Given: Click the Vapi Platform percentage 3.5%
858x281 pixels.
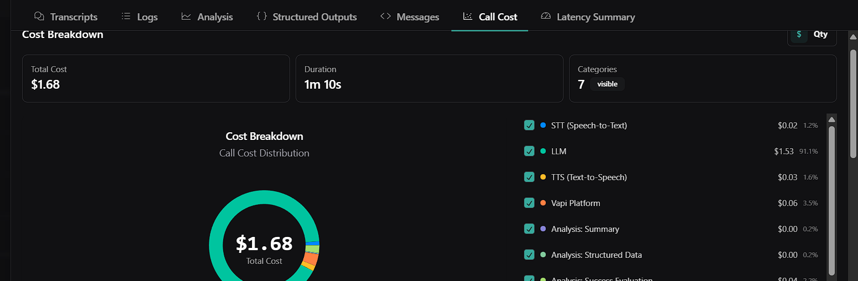Looking at the screenshot, I should pyautogui.click(x=810, y=203).
